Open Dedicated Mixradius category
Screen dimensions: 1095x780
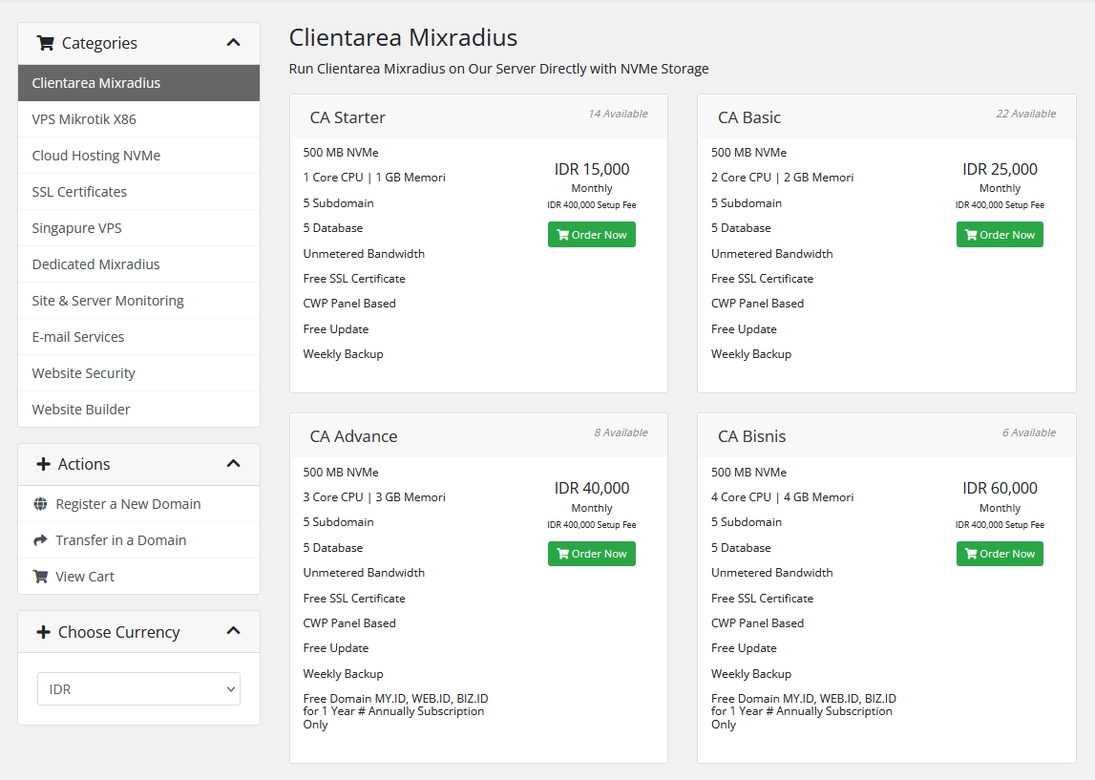point(139,264)
